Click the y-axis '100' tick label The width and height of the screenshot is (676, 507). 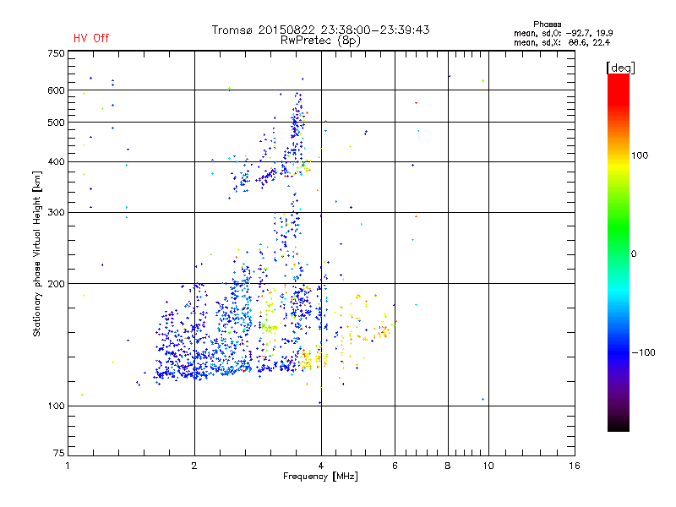pos(56,406)
